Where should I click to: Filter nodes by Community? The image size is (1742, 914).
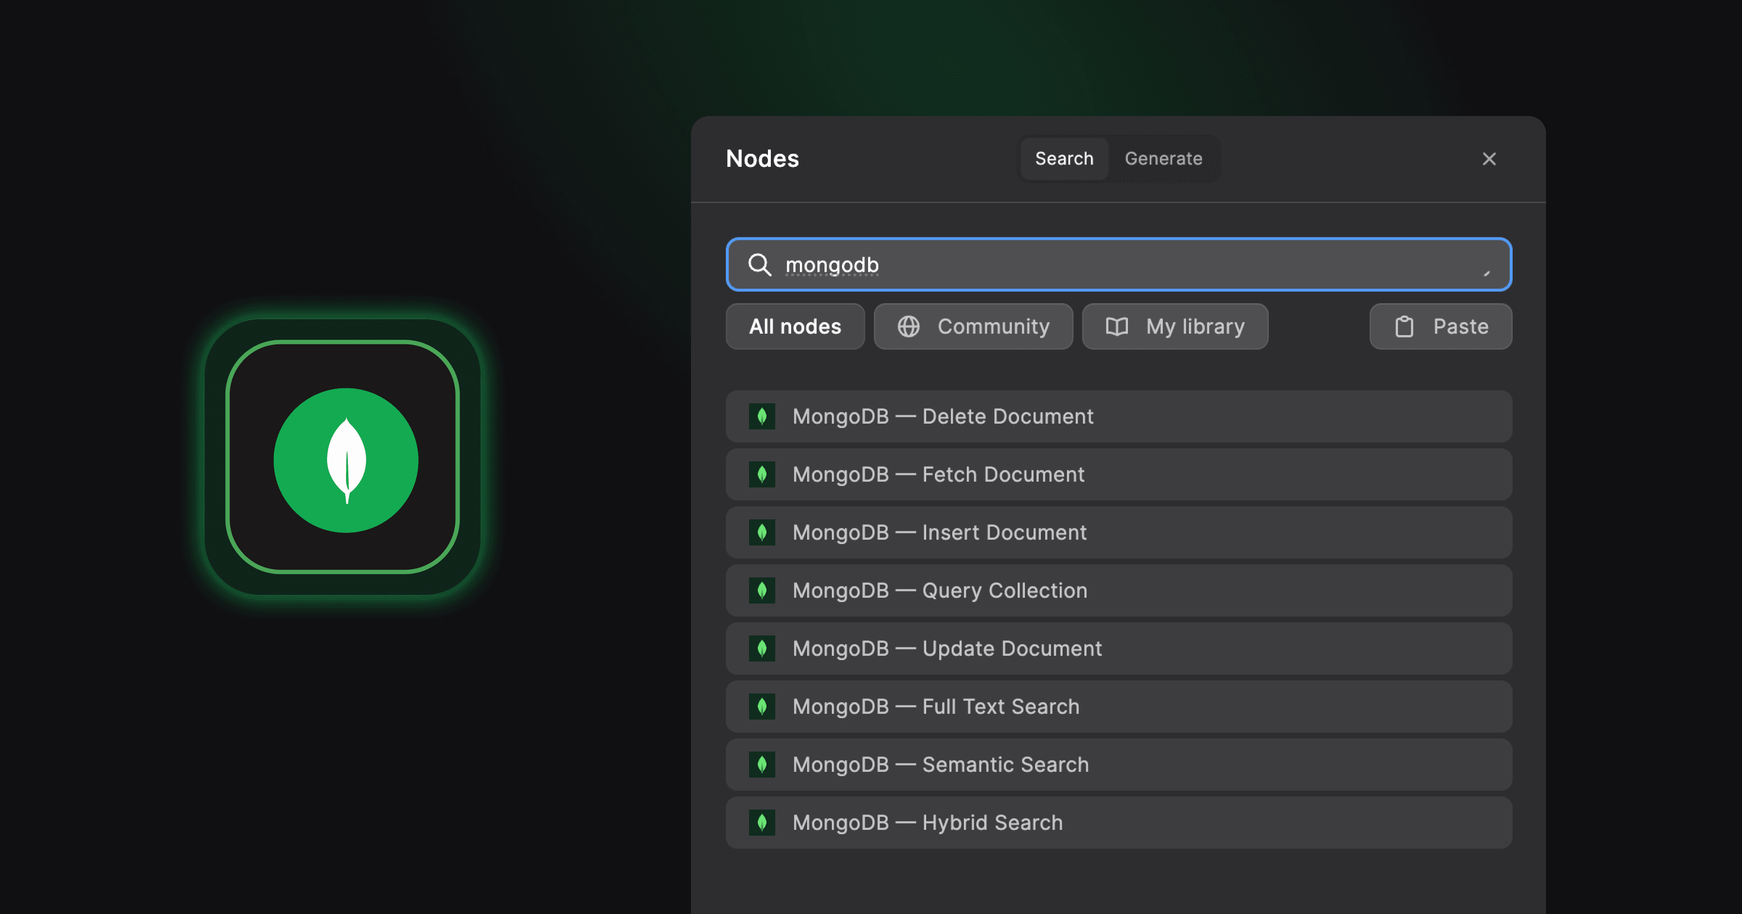pyautogui.click(x=974, y=326)
